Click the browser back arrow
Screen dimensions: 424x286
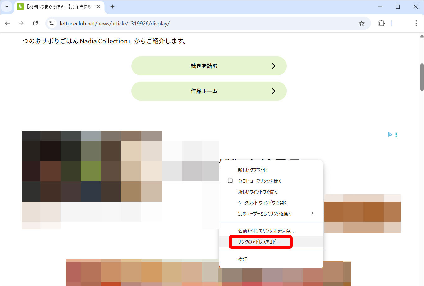7,23
